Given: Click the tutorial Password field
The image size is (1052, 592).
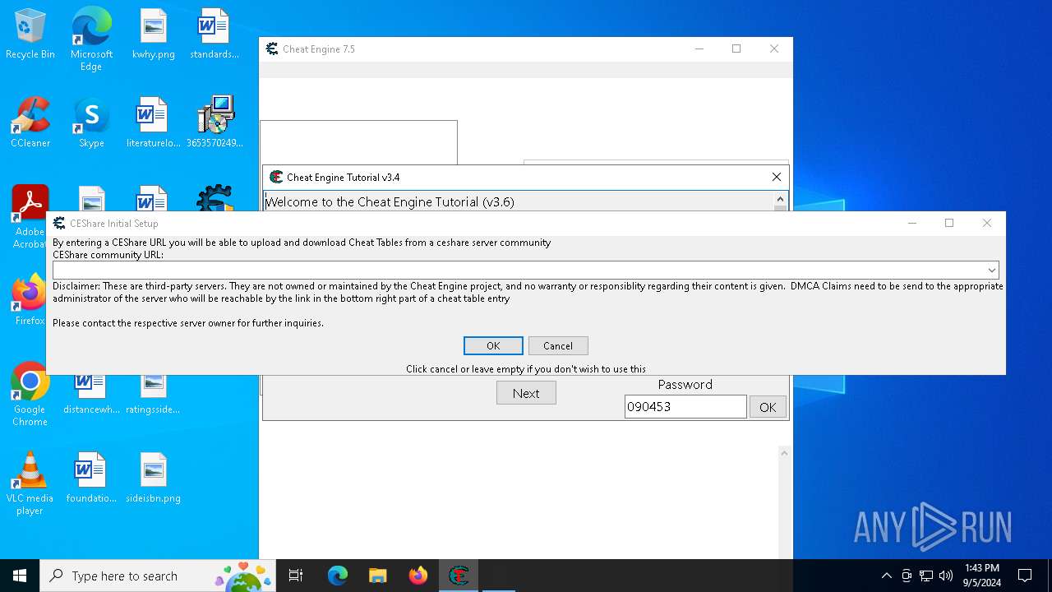Looking at the screenshot, I should (685, 406).
